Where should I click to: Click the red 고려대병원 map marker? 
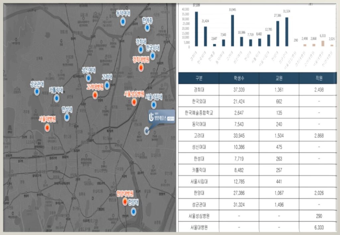(95, 95)
